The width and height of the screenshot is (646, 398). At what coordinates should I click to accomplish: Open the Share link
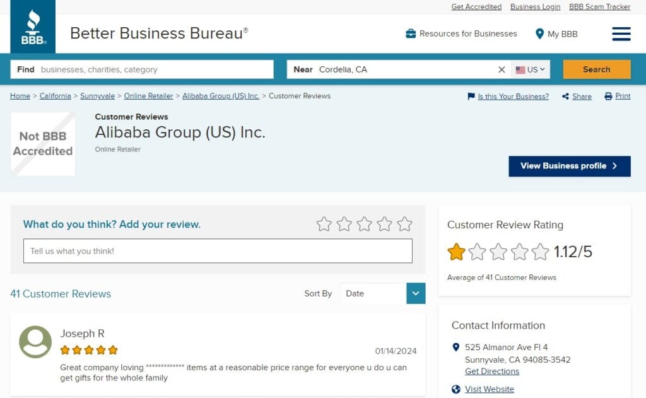[582, 97]
